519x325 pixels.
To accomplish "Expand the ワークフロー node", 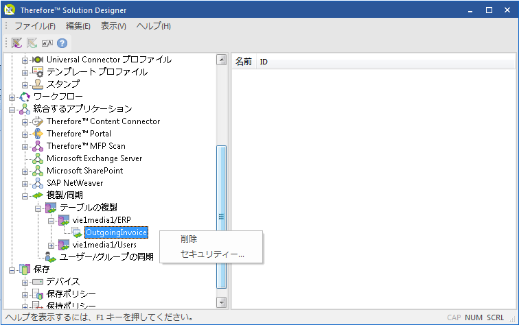I will point(12,97).
